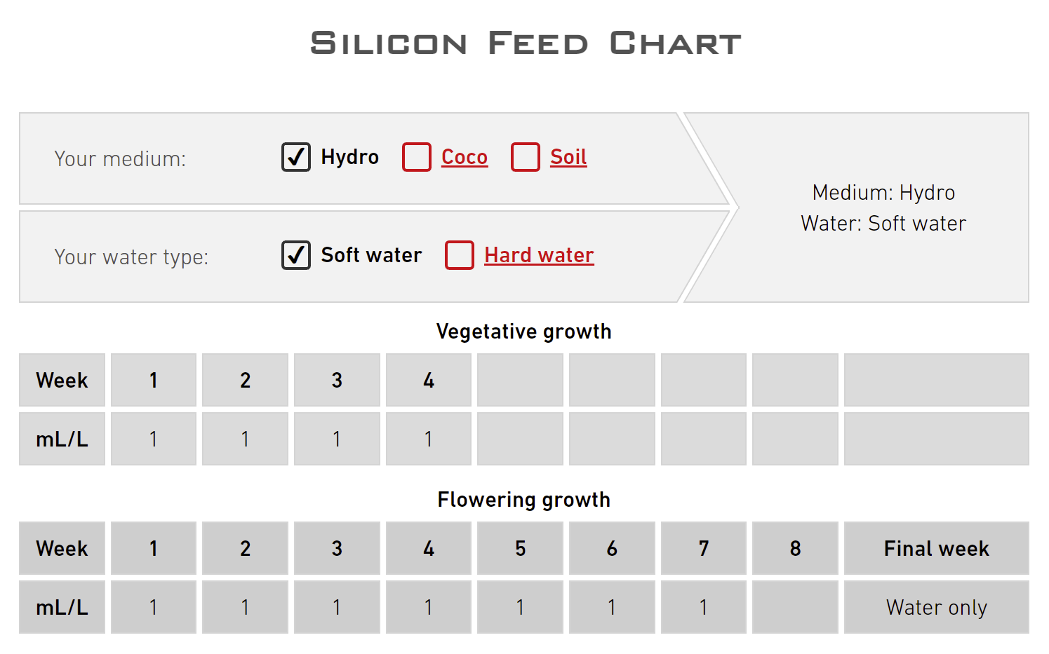The width and height of the screenshot is (1049, 654).
Task: Select the Vegetative growth heading
Action: 524,332
